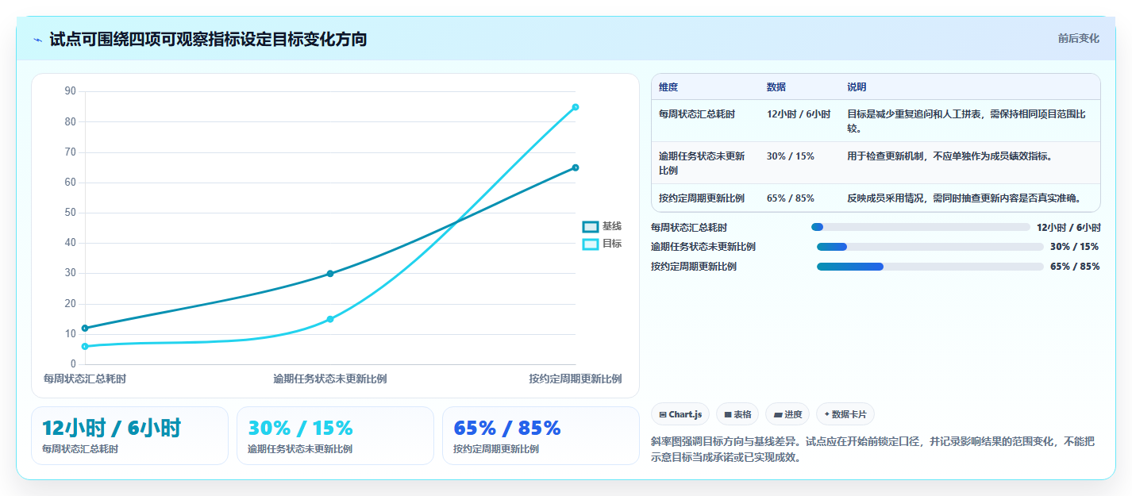
Task: Click the baseline data point at value 30
Action: [x=330, y=274]
